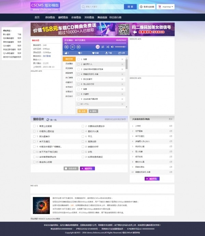205x236 pixels.
Task: Share the song with the share icon
Action: (x=120, y=53)
